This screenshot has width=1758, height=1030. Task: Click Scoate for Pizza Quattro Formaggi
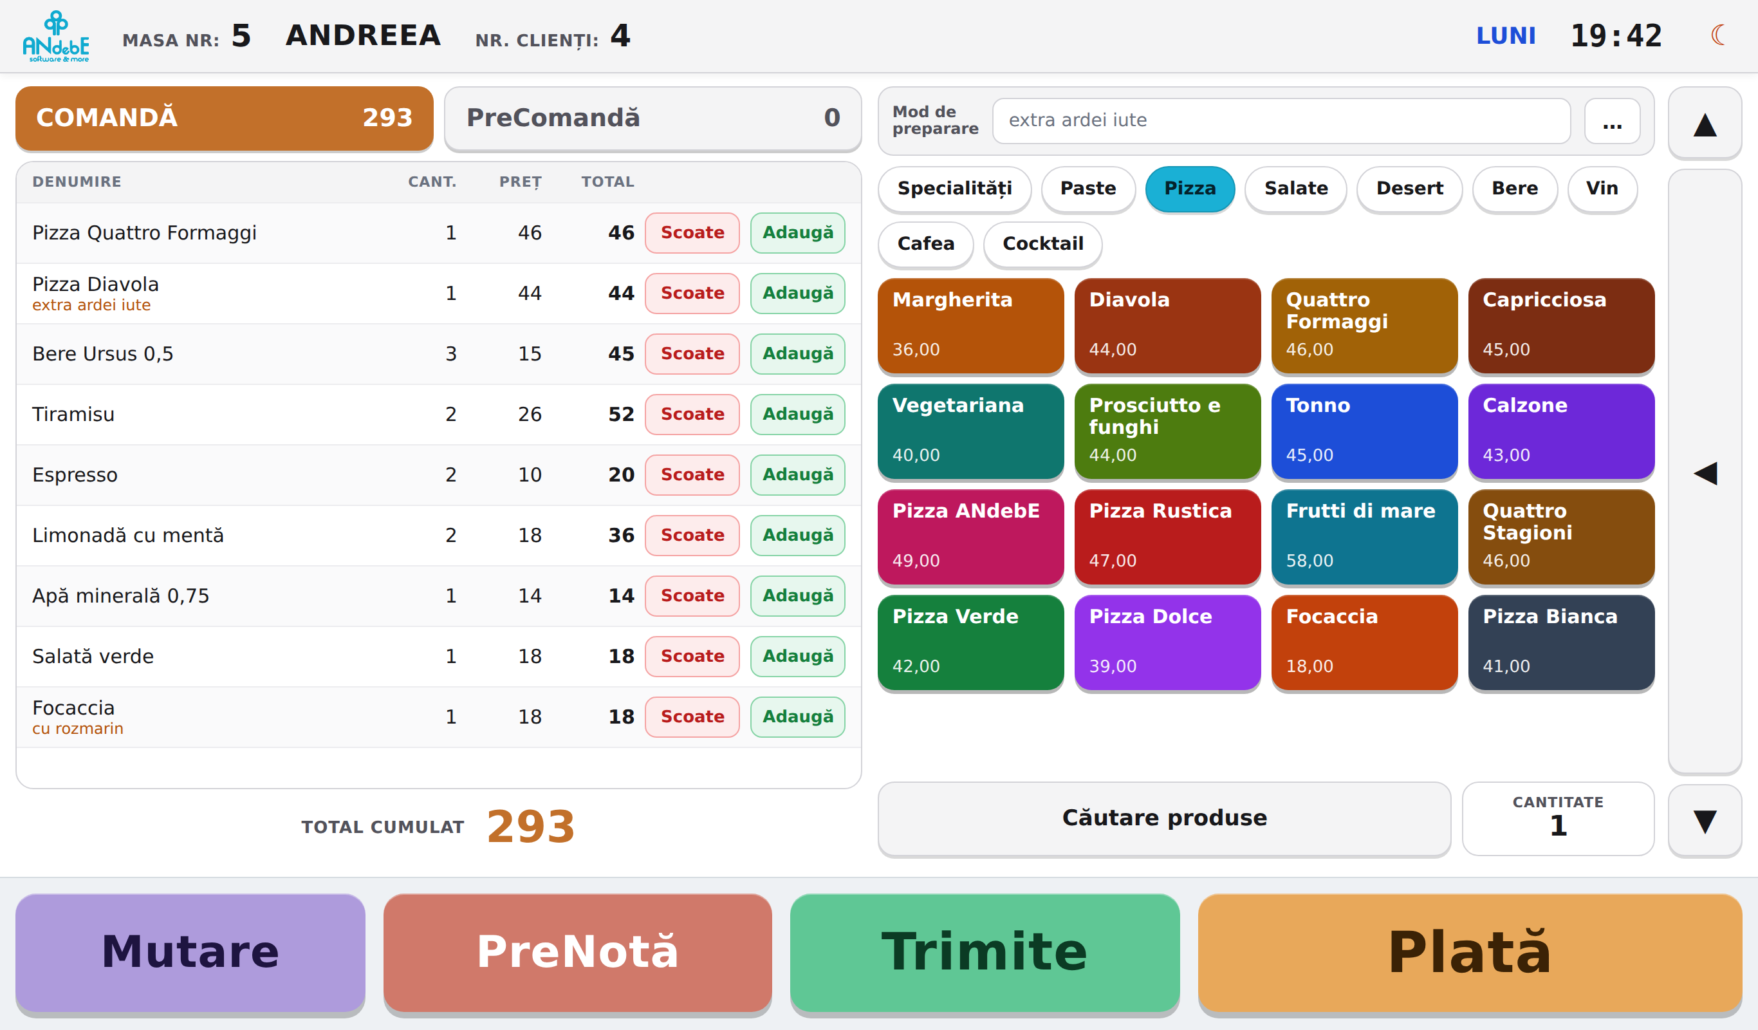(x=692, y=233)
